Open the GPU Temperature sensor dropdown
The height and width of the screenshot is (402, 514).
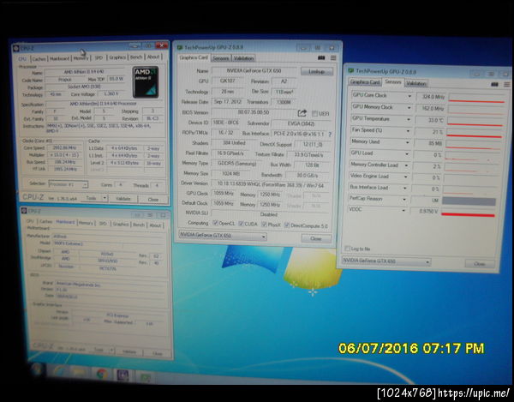point(409,119)
